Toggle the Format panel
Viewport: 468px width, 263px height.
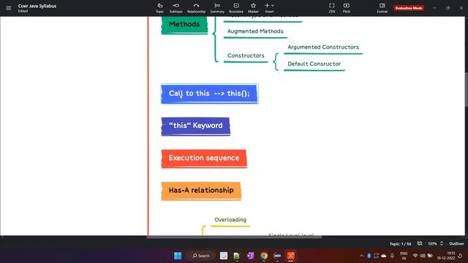pyautogui.click(x=382, y=8)
